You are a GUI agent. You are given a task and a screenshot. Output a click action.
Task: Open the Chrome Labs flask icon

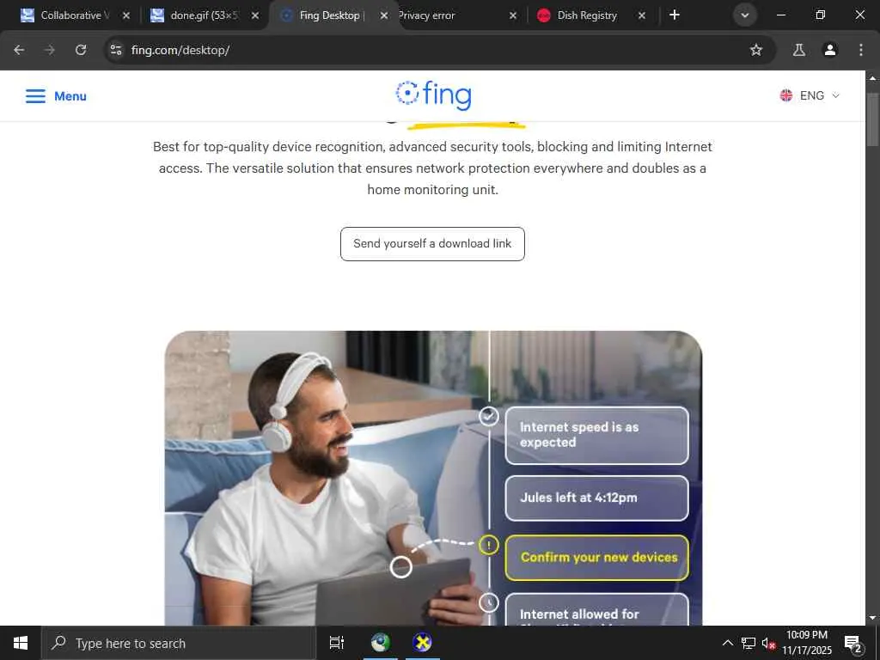(798, 50)
